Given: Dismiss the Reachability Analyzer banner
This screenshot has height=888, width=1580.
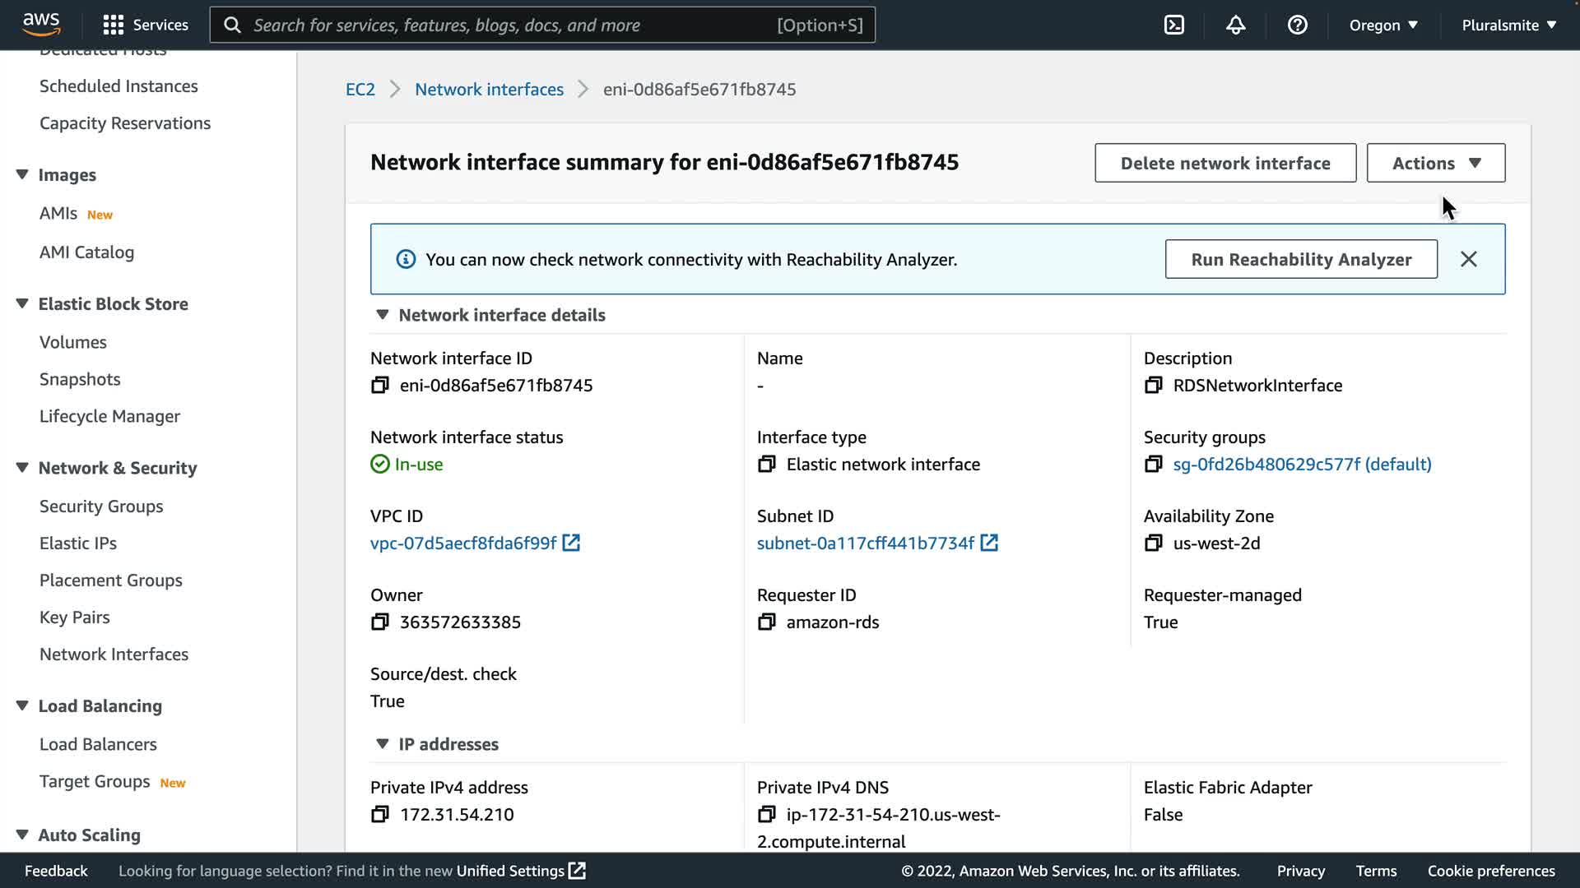Looking at the screenshot, I should 1468,259.
